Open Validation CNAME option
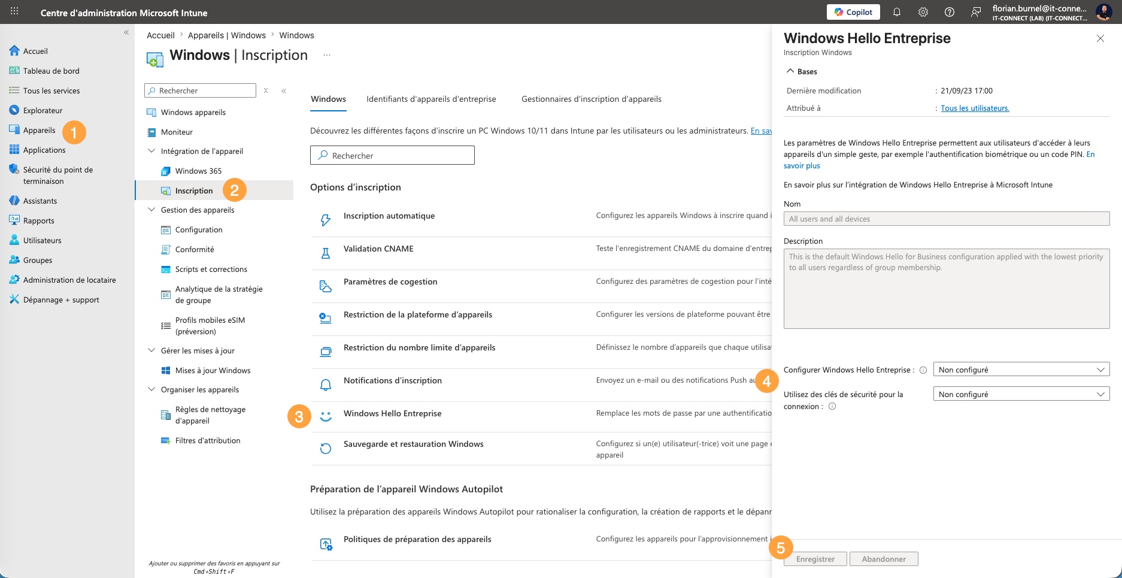The height and width of the screenshot is (578, 1122). [x=378, y=249]
